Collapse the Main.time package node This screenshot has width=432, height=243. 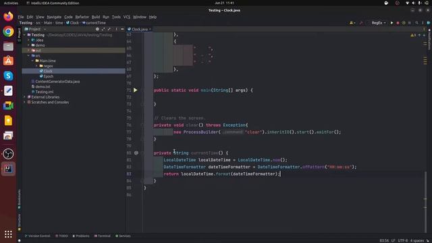tap(32, 61)
